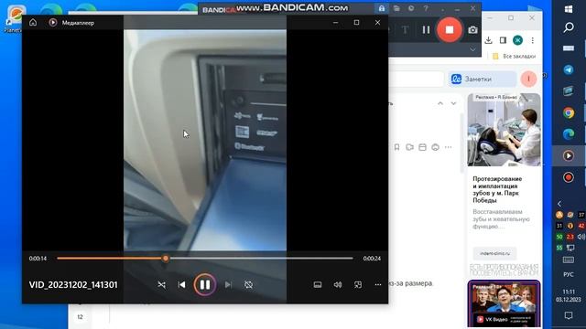
Task: Open the VK Видео ad banner
Action: [x=504, y=303]
